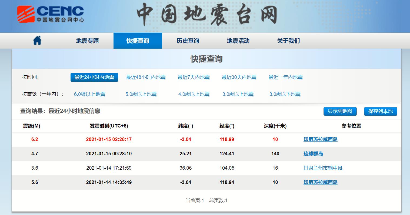Filter by 6.0级以上地震 magnitude
The height and width of the screenshot is (215, 410).
click(89, 94)
